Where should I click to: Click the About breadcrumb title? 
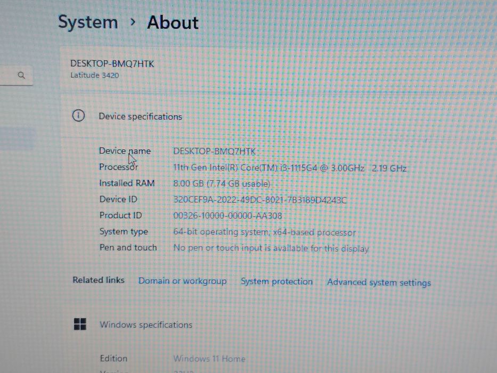173,22
